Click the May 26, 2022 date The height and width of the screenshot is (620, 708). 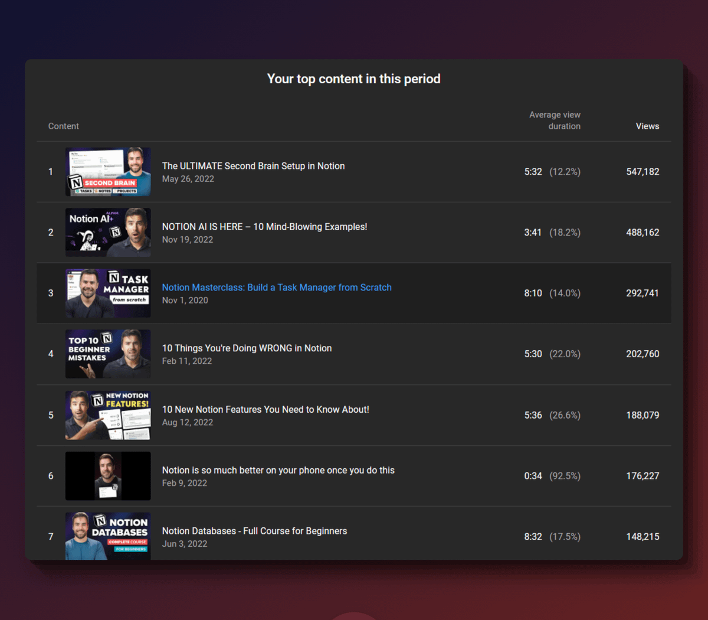pos(188,179)
